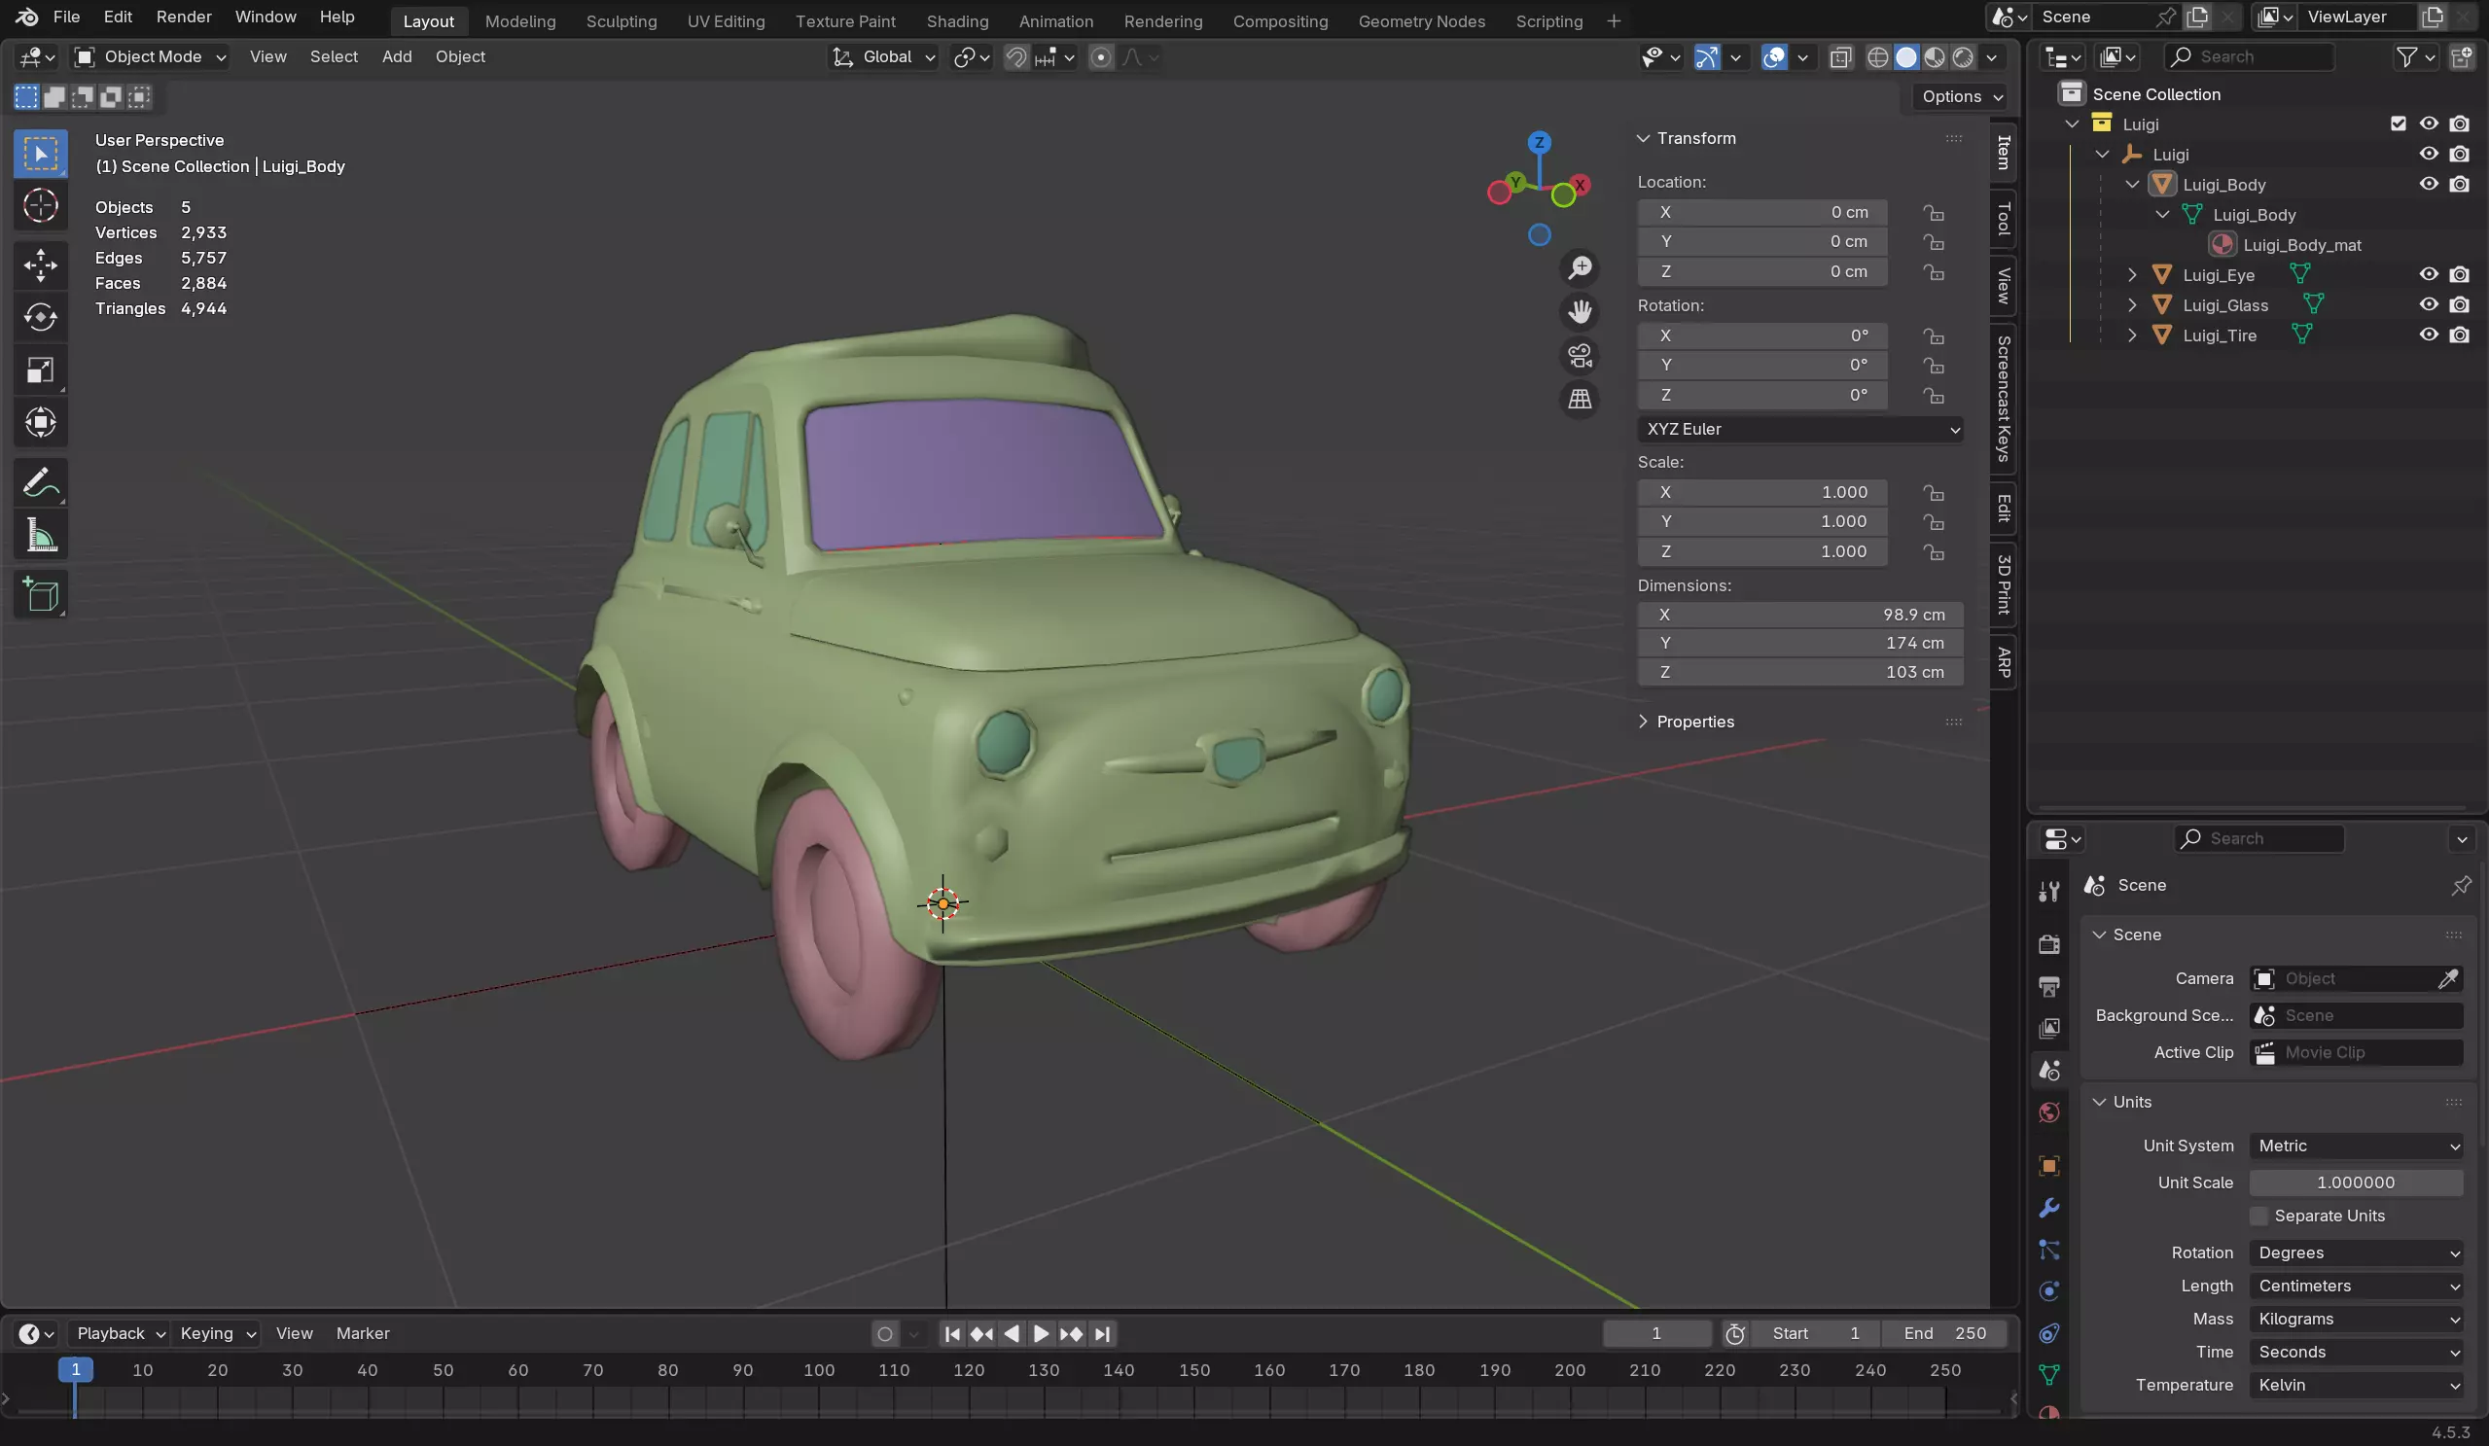Pin the Scene properties panel
The height and width of the screenshot is (1446, 2489).
(2462, 885)
